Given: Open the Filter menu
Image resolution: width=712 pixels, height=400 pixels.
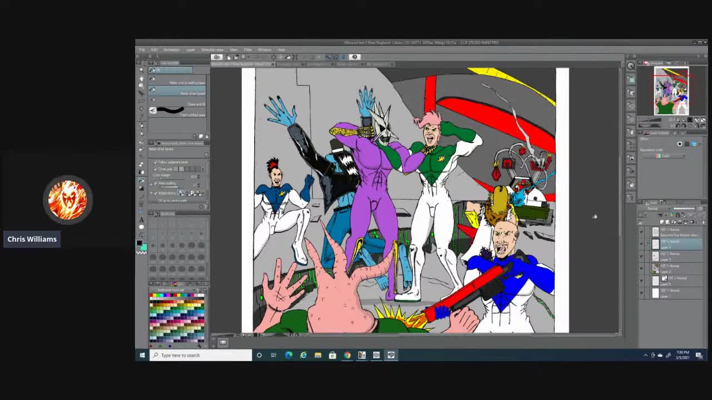Looking at the screenshot, I should pyautogui.click(x=248, y=49).
